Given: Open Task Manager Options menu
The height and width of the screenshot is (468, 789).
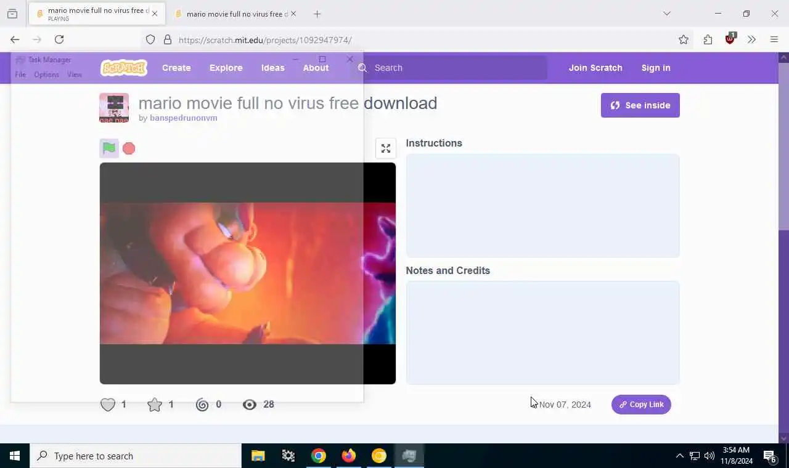Looking at the screenshot, I should (46, 75).
